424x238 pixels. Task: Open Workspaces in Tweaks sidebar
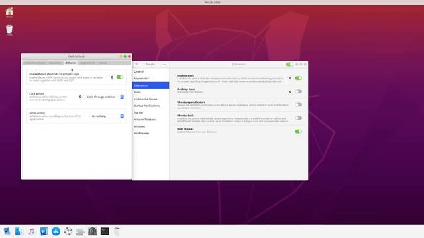[x=150, y=133]
